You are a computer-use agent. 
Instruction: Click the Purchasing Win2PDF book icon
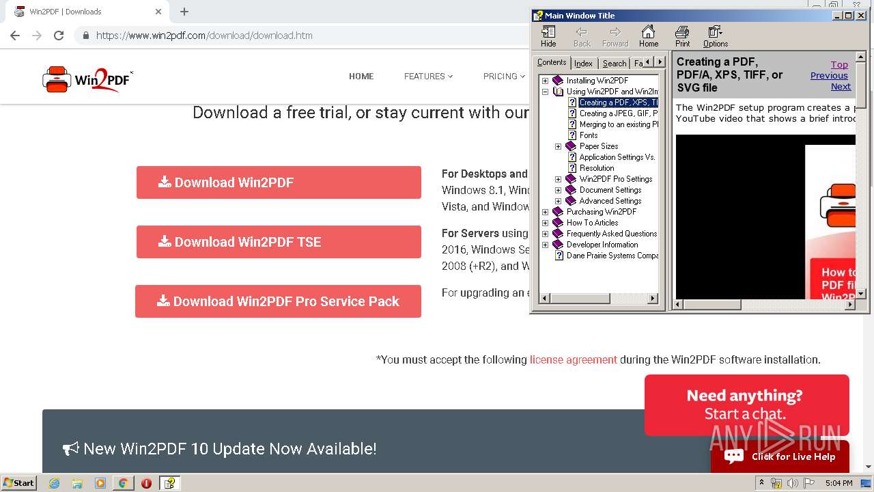(558, 212)
